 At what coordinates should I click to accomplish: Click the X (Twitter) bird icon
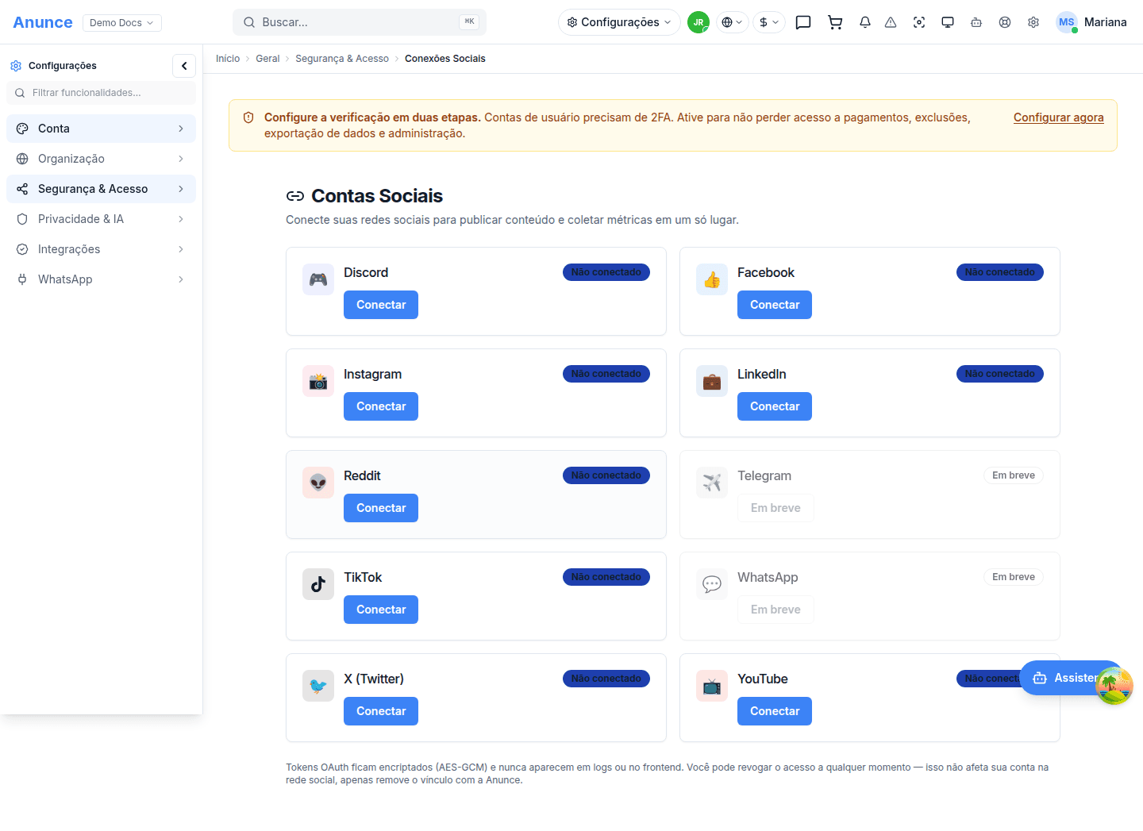tap(318, 686)
